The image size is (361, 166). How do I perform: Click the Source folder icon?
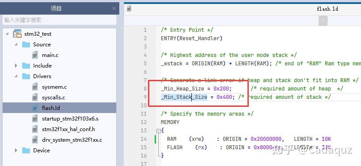tap(26, 45)
